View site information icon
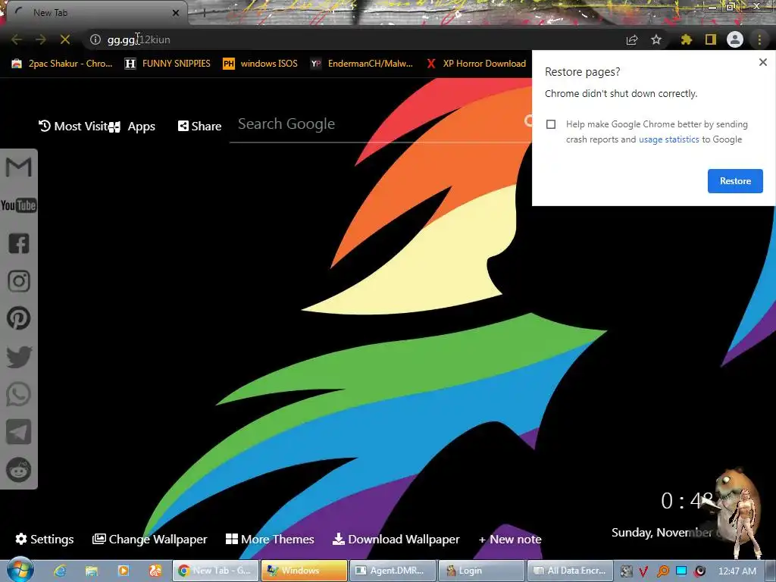Image resolution: width=776 pixels, height=582 pixels. [x=95, y=39]
